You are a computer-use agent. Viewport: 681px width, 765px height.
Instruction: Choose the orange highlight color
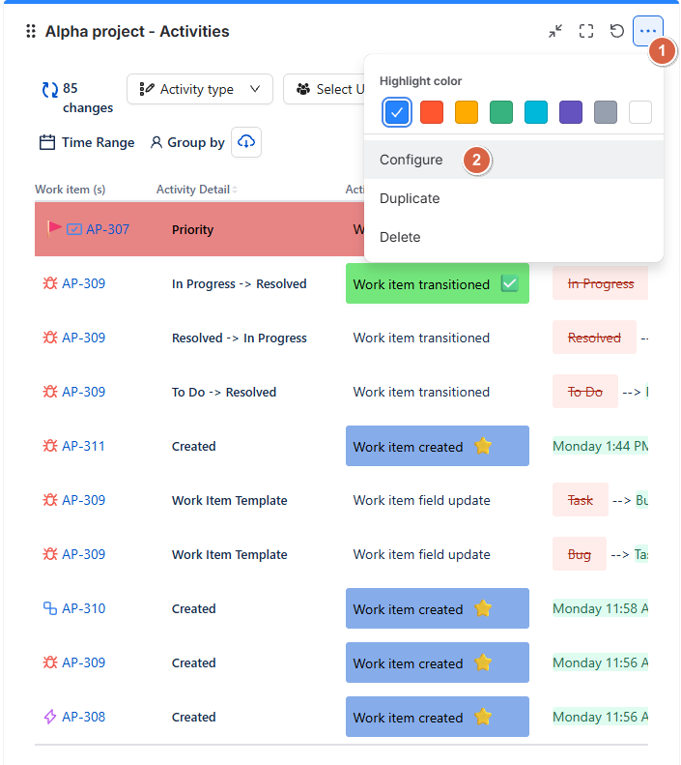coord(467,112)
